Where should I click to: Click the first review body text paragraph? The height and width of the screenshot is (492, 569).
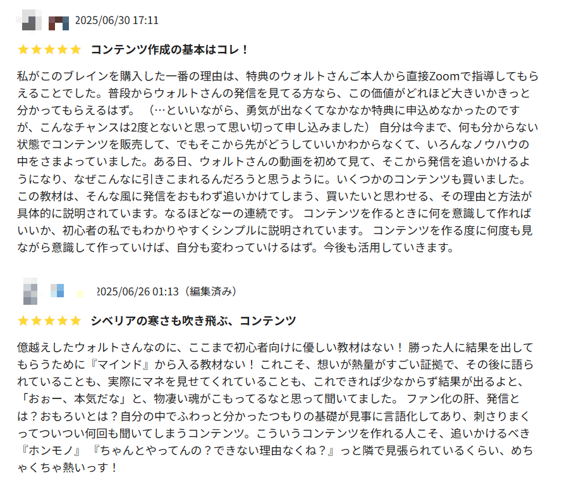pyautogui.click(x=278, y=162)
